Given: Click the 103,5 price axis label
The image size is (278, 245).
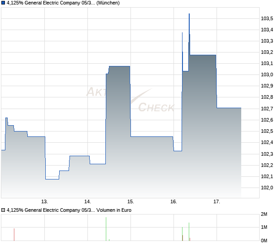Looking at the screenshot, I should tap(267, 18).
